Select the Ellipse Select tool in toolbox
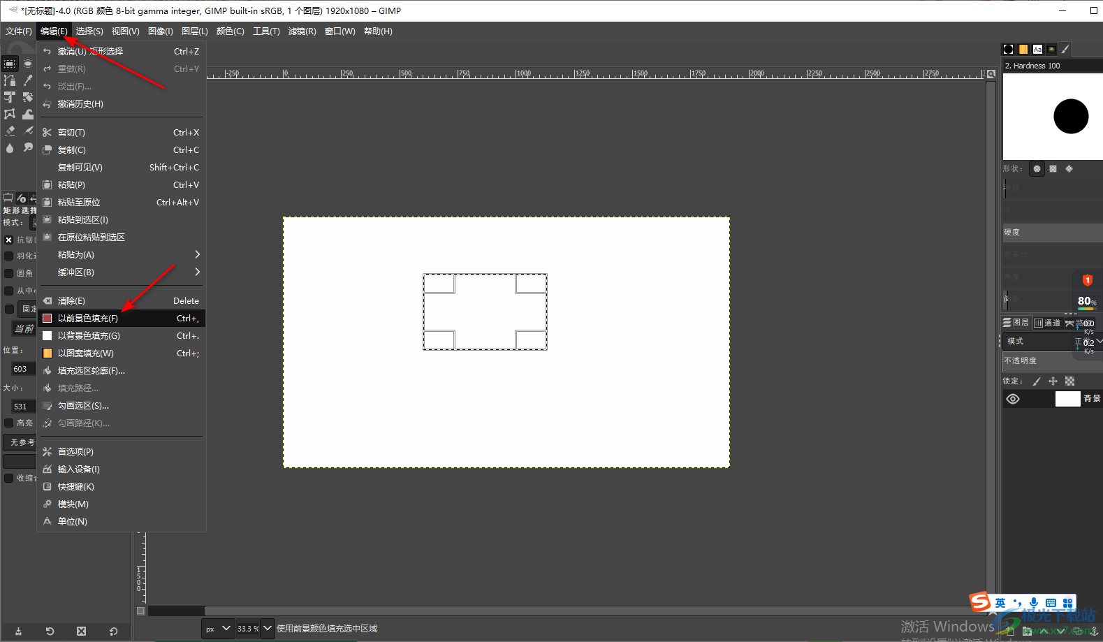Viewport: 1103px width, 642px height. click(x=28, y=64)
